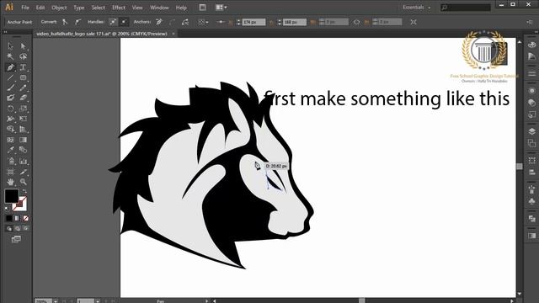Select the Width tool
This screenshot has width=539, height=303.
(10, 119)
